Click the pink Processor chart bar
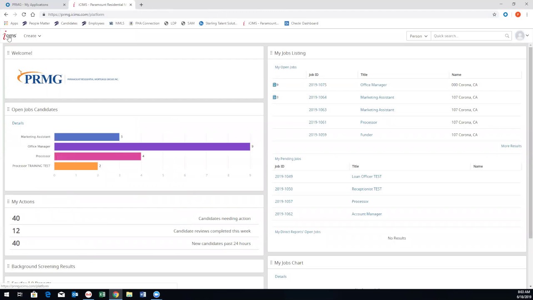 pyautogui.click(x=97, y=156)
